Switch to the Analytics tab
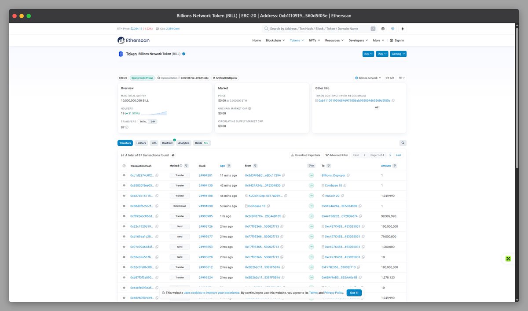Screen dimensions: 528x311 184,143
